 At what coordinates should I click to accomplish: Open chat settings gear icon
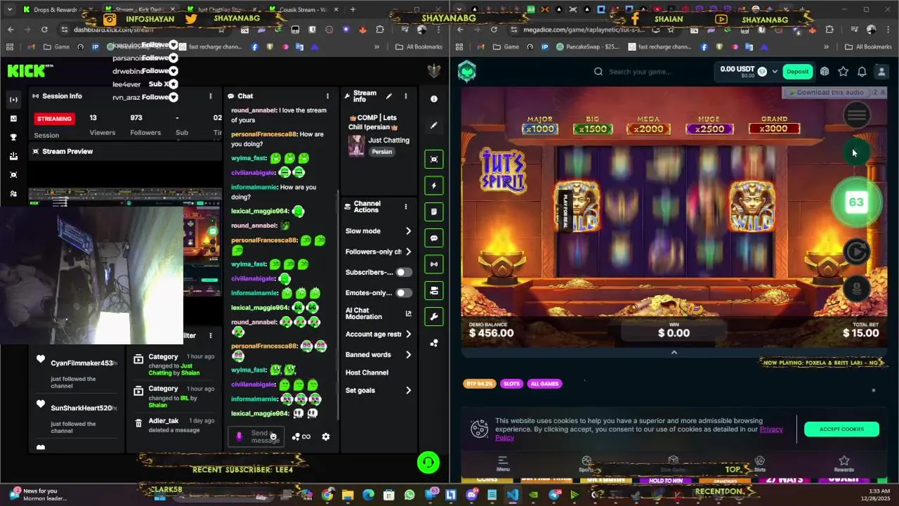[x=326, y=436]
